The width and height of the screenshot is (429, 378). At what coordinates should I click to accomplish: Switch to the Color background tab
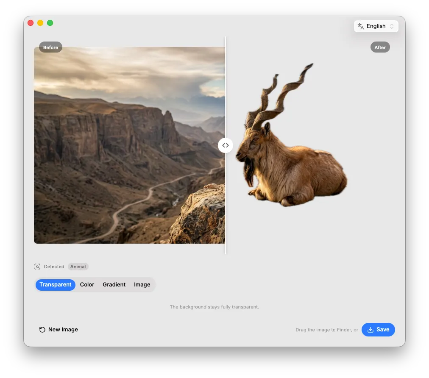87,284
